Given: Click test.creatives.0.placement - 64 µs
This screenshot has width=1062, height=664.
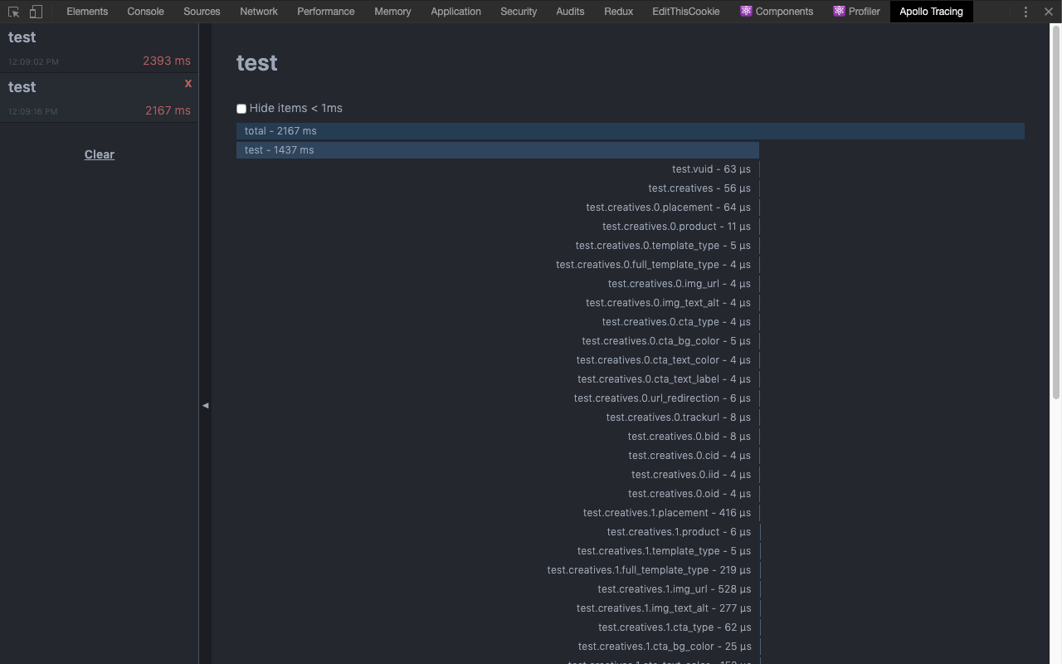Looking at the screenshot, I should coord(668,207).
